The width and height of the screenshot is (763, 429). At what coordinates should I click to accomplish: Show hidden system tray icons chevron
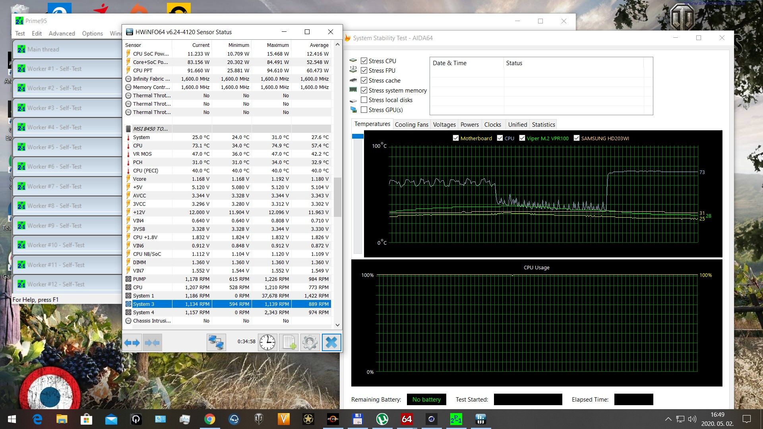668,419
